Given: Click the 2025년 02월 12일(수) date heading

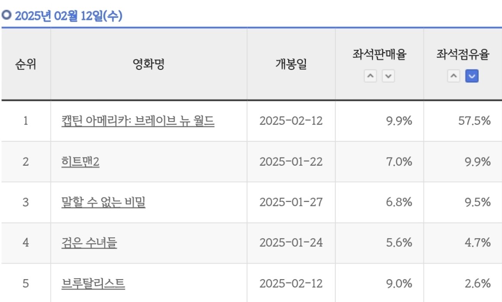Looking at the screenshot, I should click(x=68, y=16).
